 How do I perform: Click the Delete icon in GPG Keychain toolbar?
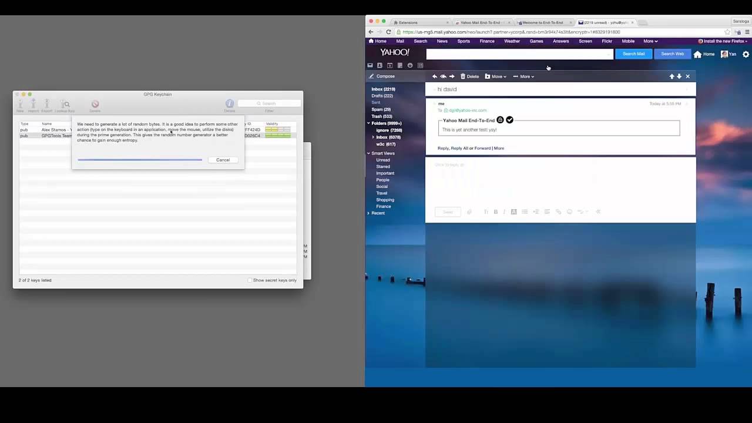coord(95,105)
